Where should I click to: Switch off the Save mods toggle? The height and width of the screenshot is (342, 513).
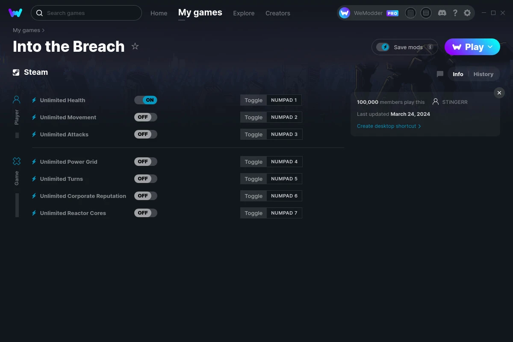point(384,47)
